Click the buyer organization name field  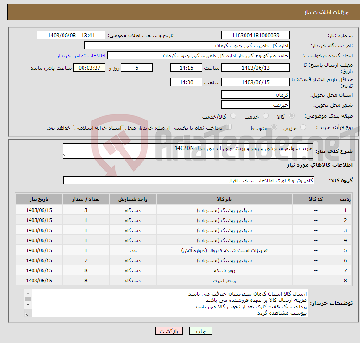[187, 46]
